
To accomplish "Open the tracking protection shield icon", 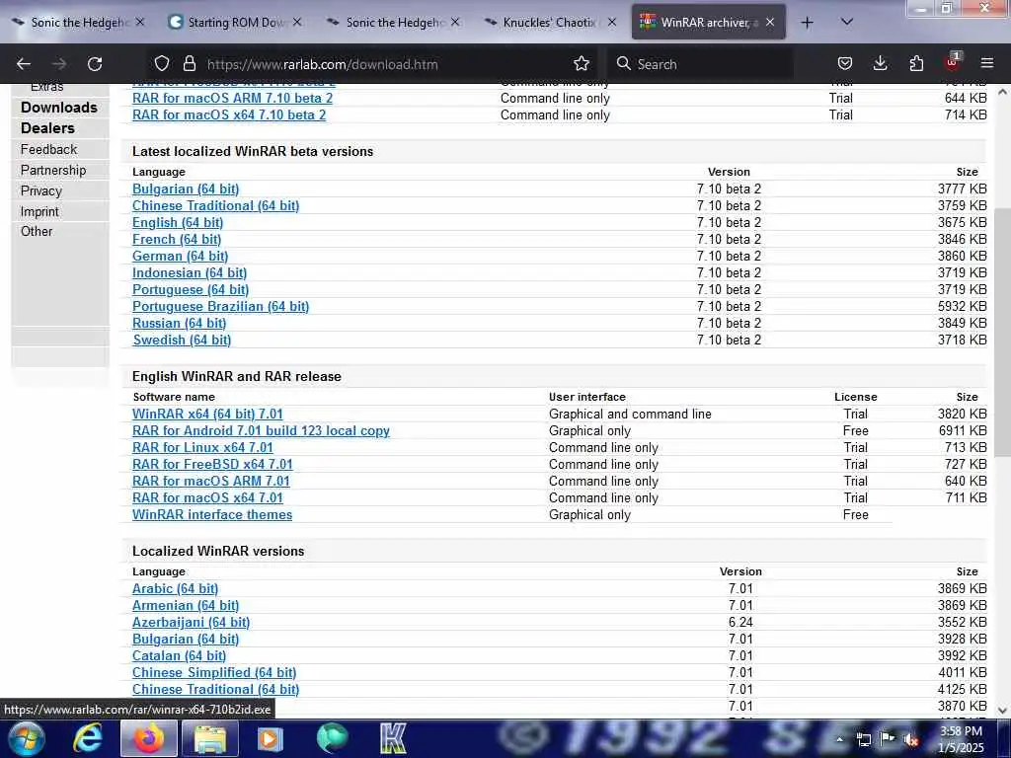I will (x=162, y=63).
